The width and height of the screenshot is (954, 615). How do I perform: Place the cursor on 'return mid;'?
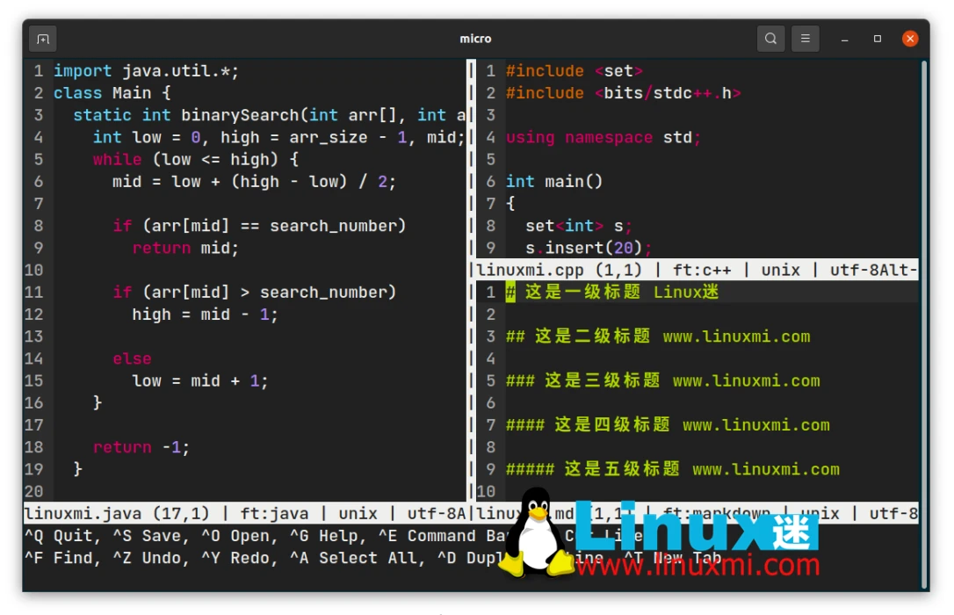pyautogui.click(x=185, y=248)
